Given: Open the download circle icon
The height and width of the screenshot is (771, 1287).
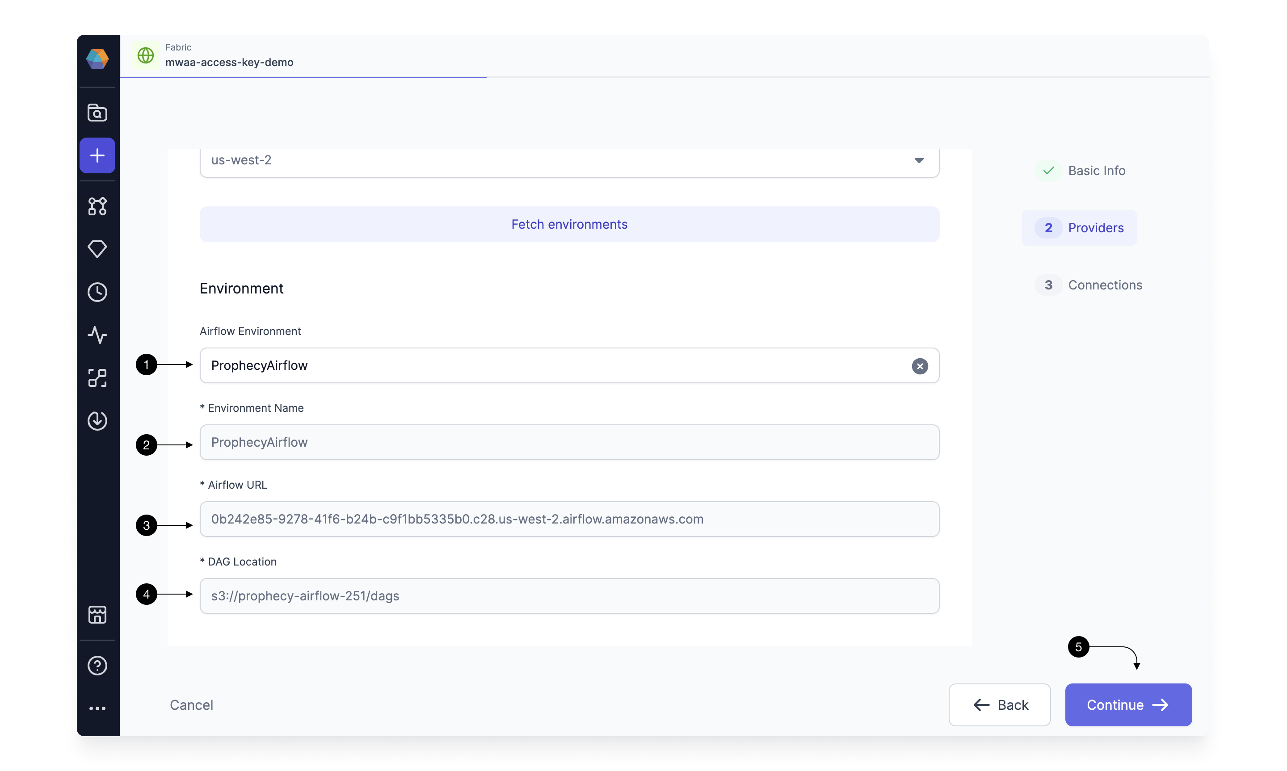Looking at the screenshot, I should tap(97, 420).
